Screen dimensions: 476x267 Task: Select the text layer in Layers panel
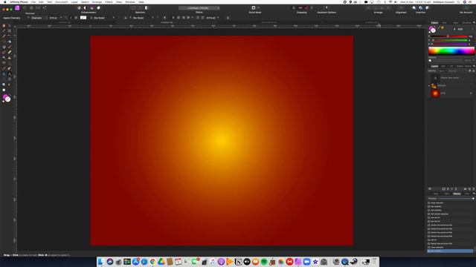pyautogui.click(x=451, y=78)
